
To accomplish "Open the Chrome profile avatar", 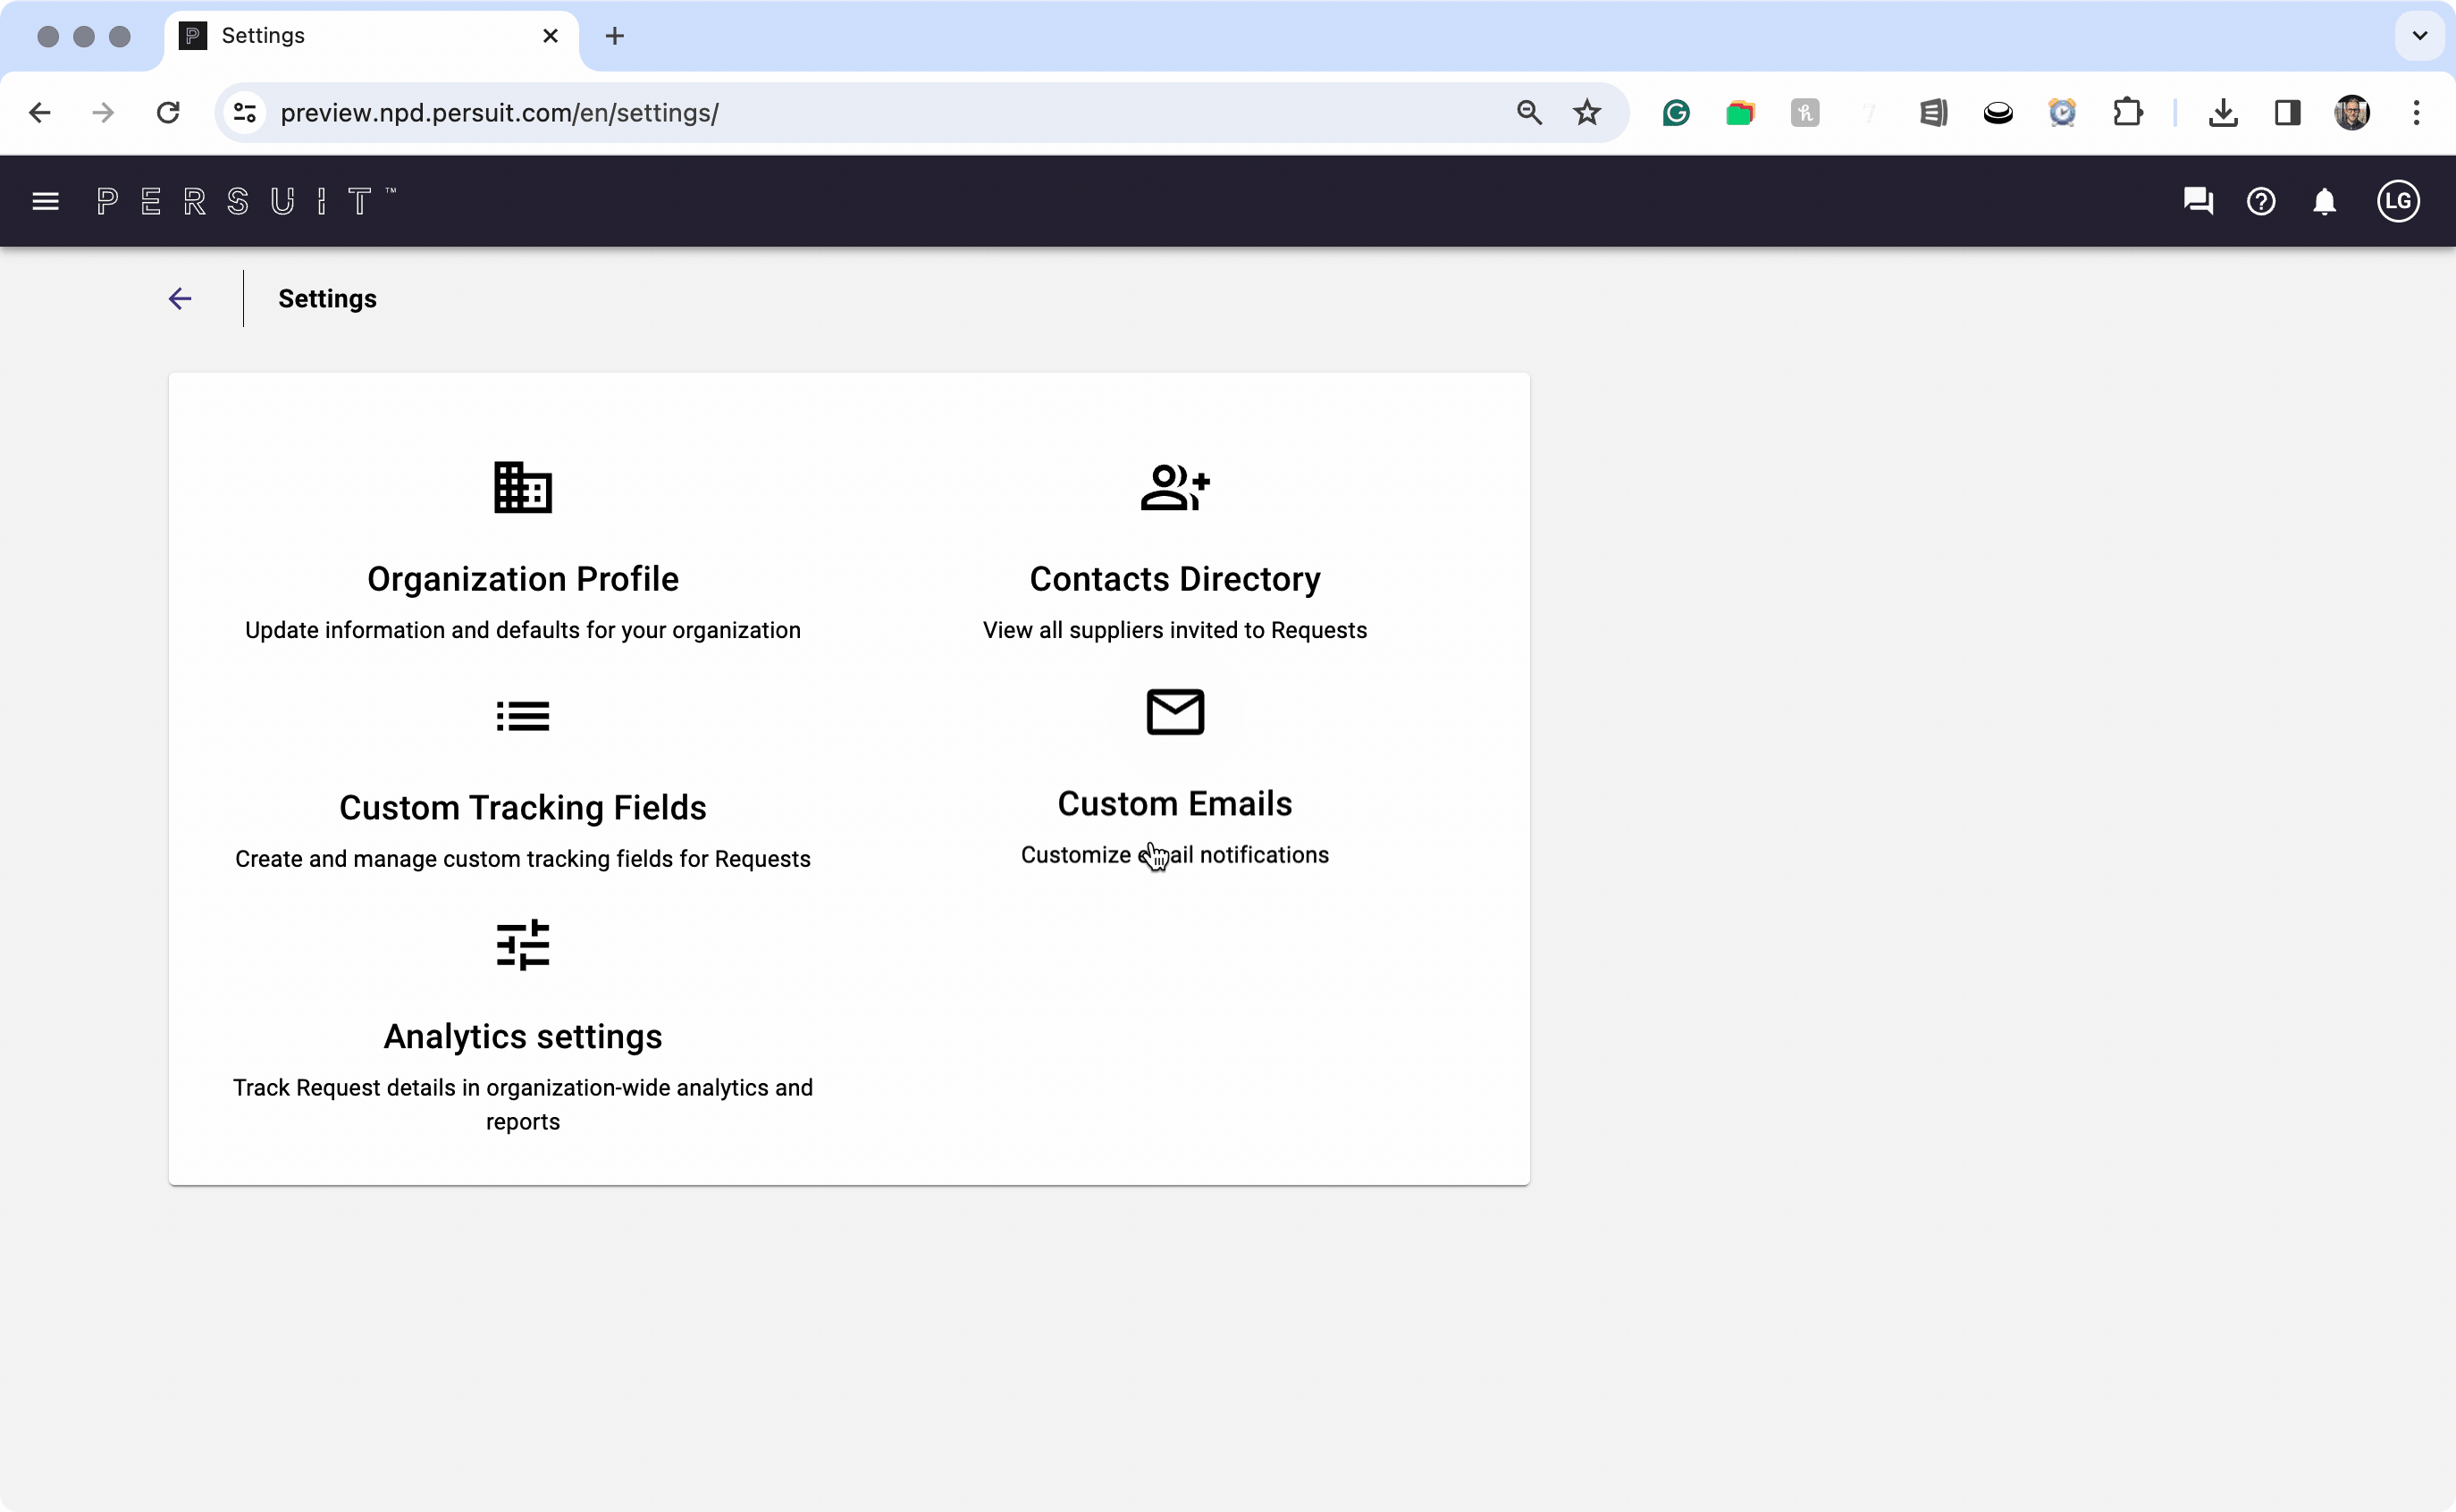I will point(2352,112).
